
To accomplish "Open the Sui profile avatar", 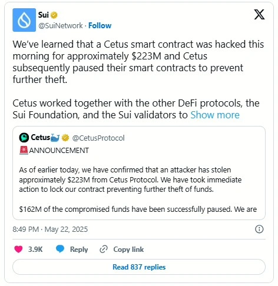I will [x=24, y=20].
